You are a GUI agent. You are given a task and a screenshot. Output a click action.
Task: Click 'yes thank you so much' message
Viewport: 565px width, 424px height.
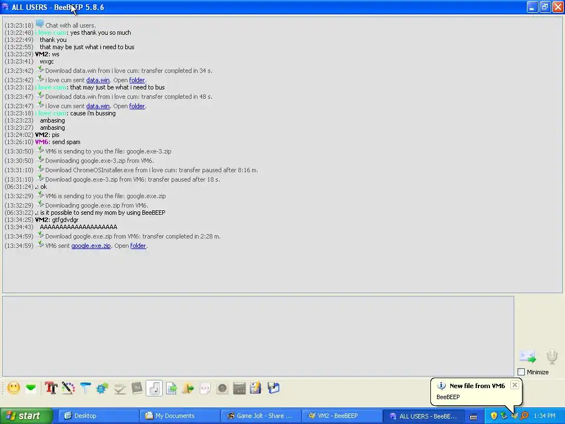point(101,33)
